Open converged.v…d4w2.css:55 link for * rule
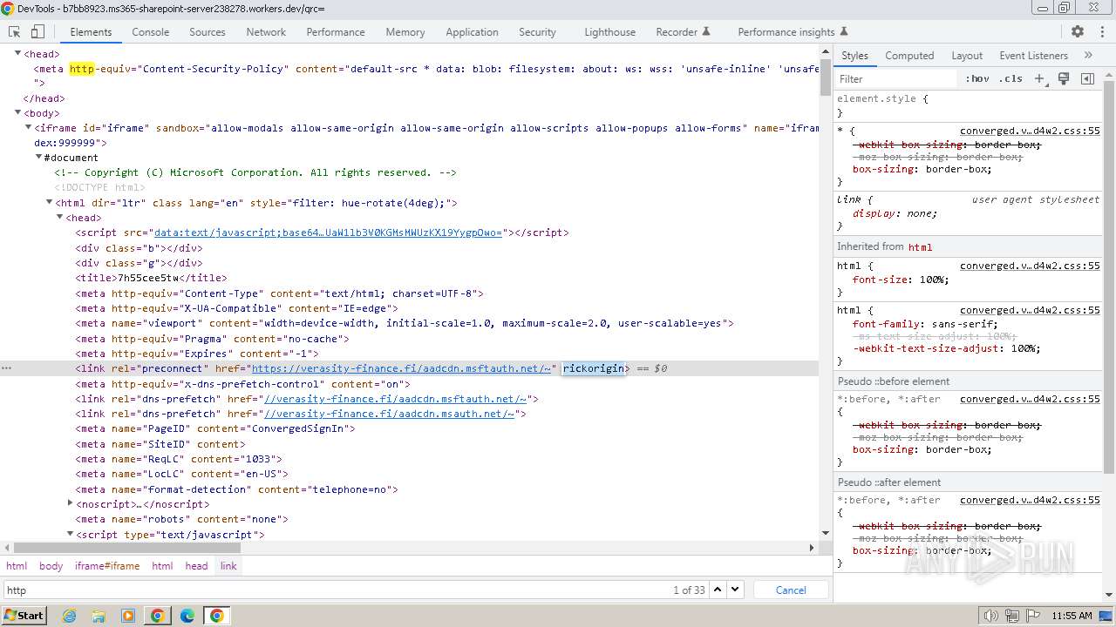This screenshot has height=627, width=1116. pos(1030,131)
